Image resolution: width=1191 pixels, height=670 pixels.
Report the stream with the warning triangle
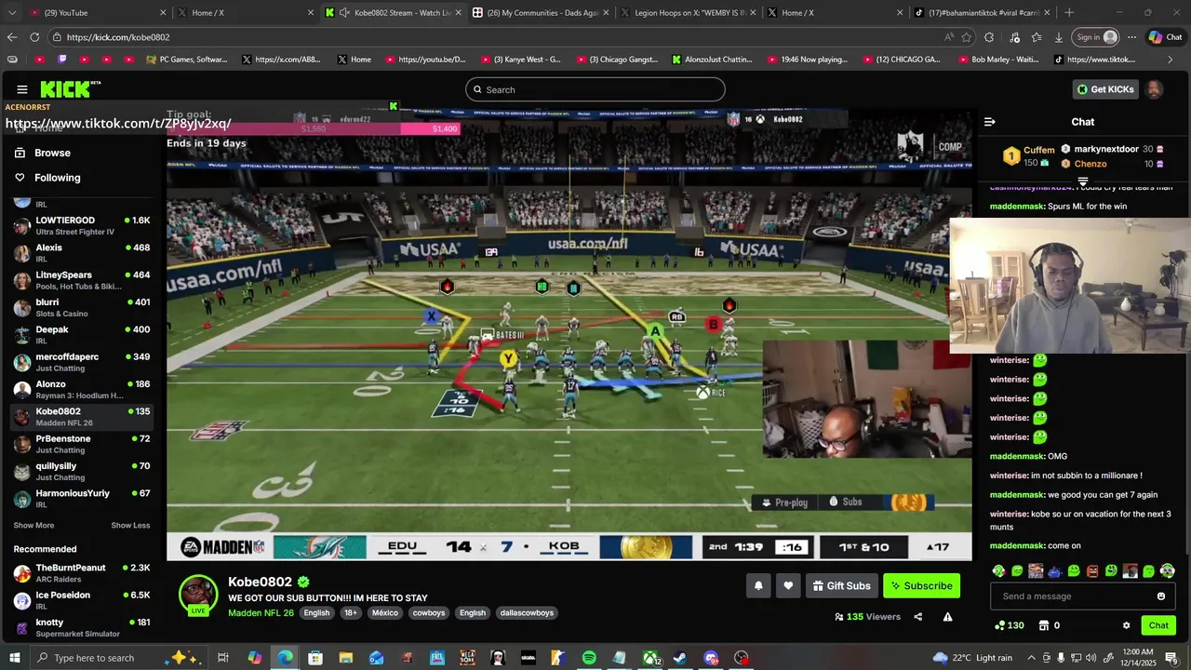(x=947, y=616)
